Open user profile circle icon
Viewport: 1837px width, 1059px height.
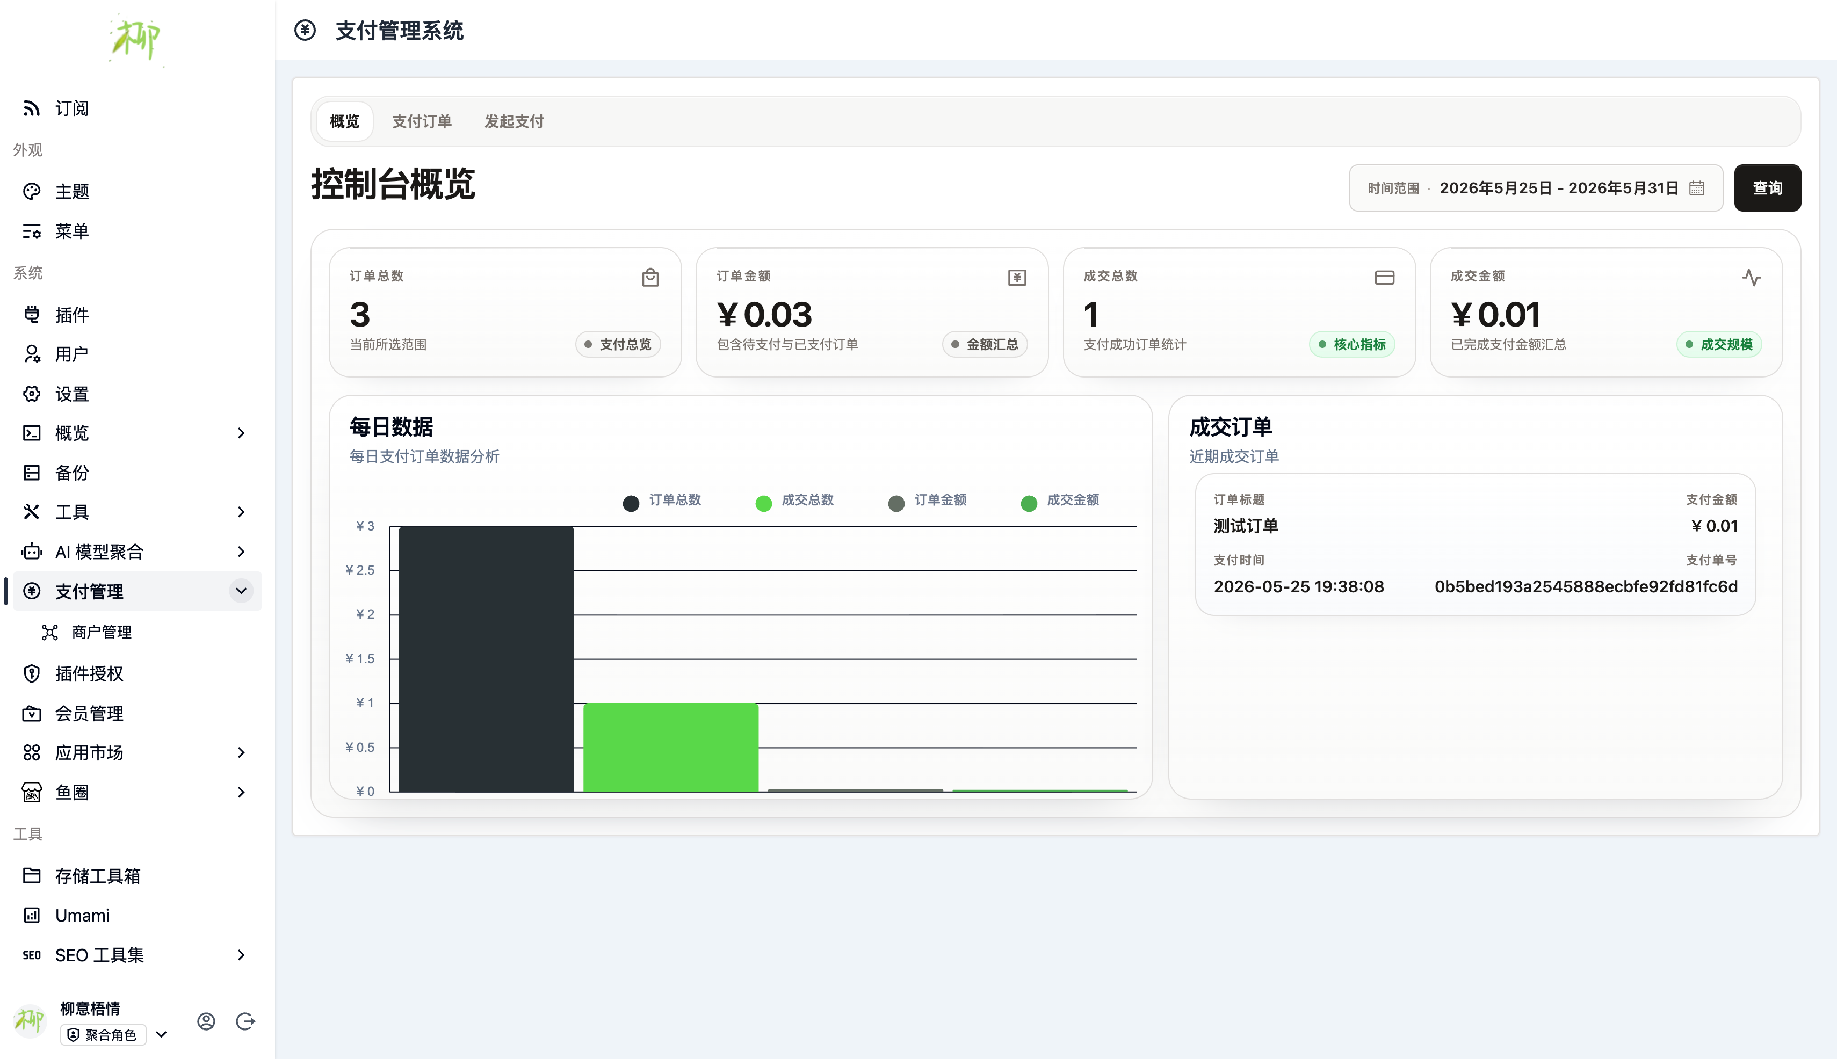coord(206,1021)
